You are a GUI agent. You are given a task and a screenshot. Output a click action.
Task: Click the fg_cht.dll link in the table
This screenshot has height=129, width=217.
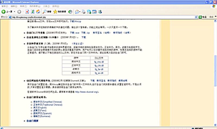point(99,66)
